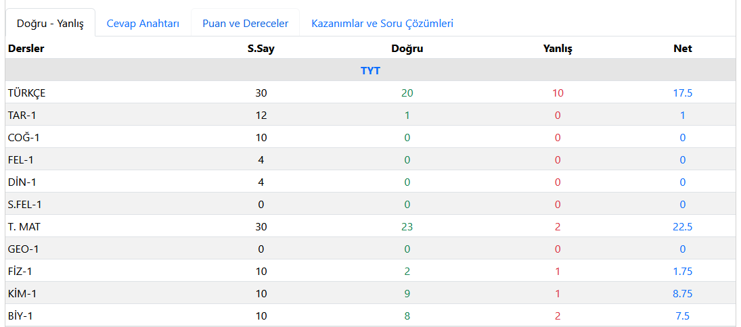Click the Doğru column header

click(407, 49)
